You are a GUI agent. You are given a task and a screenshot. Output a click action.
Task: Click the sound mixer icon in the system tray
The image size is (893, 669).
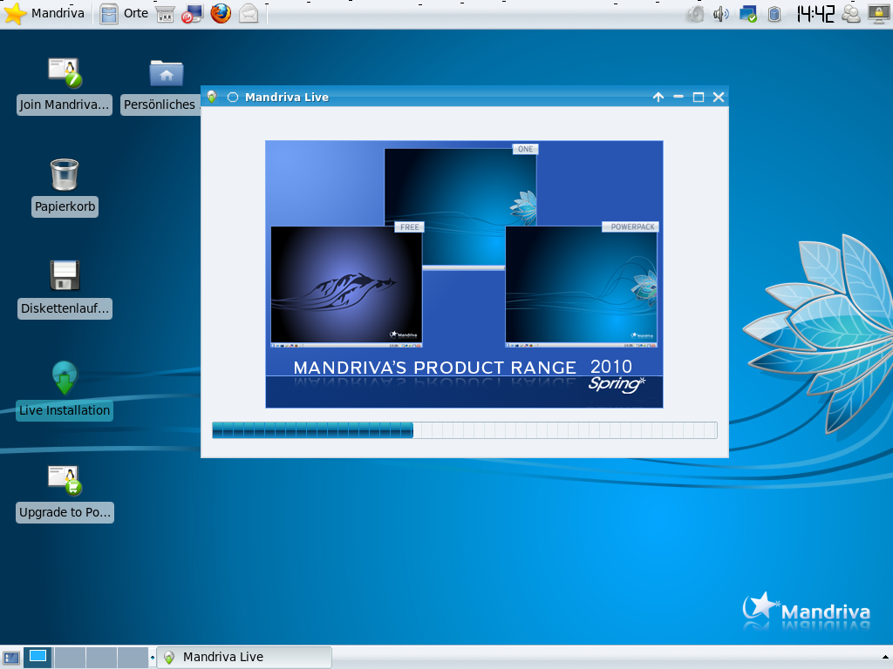(696, 13)
